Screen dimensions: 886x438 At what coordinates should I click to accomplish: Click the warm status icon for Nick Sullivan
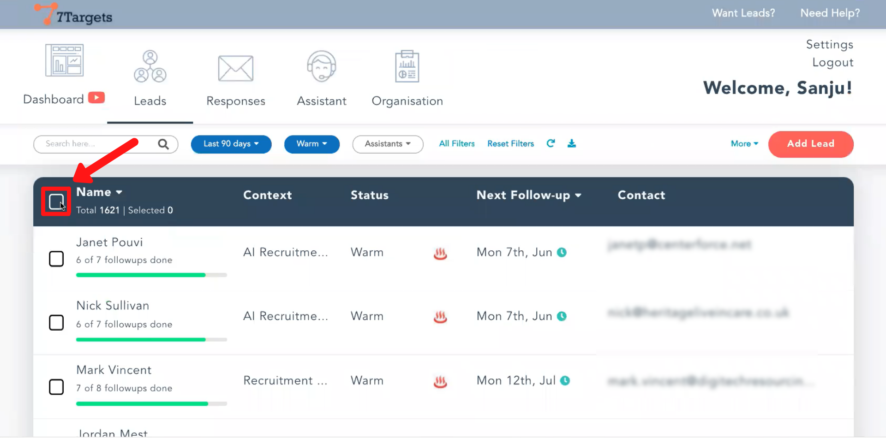coord(440,317)
